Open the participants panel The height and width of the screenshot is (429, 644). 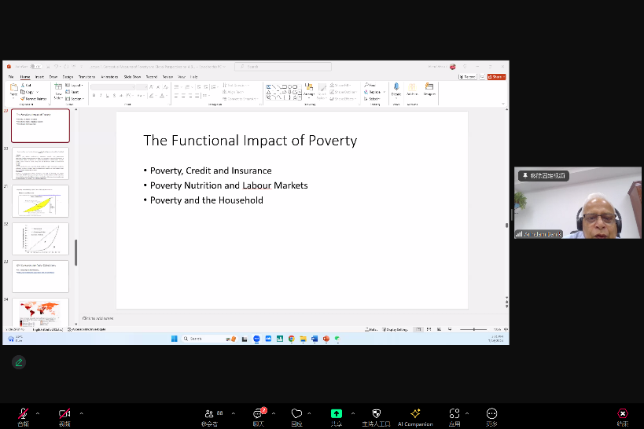pyautogui.click(x=209, y=413)
